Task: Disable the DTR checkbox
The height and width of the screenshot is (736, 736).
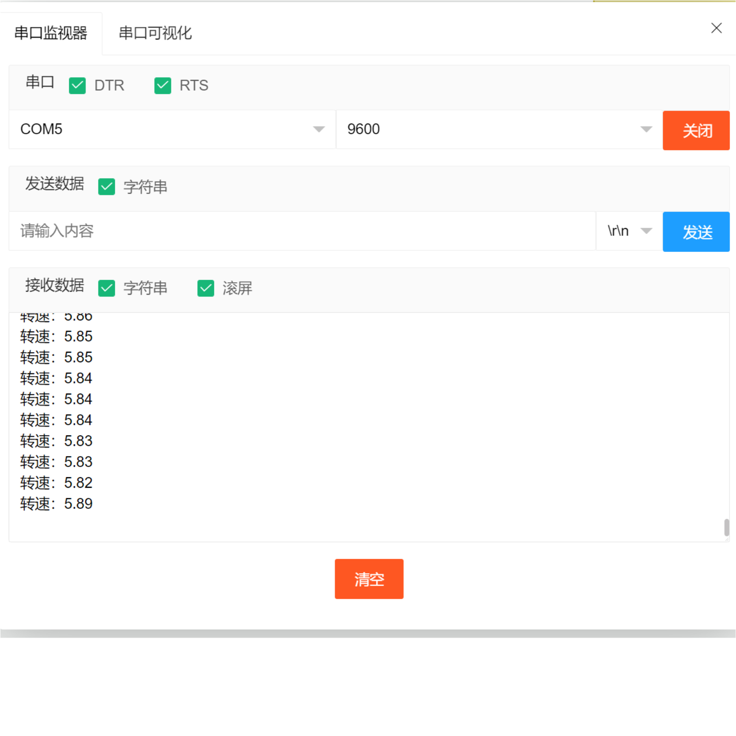Action: click(x=77, y=86)
